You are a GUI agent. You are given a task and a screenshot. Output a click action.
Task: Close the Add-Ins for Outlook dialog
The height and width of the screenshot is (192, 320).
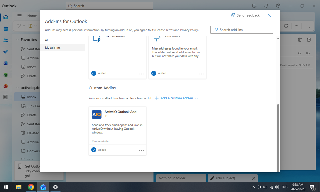[269, 15]
